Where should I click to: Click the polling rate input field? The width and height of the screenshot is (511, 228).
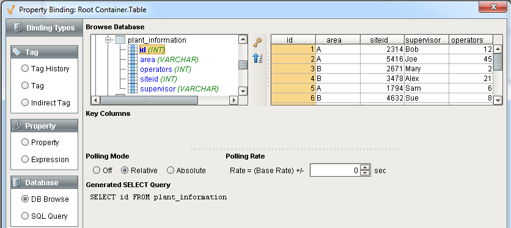click(336, 171)
